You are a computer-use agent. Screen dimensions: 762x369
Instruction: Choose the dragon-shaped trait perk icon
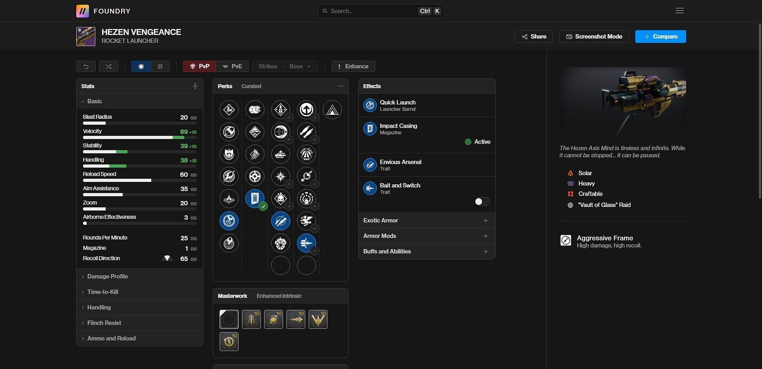coord(307,221)
